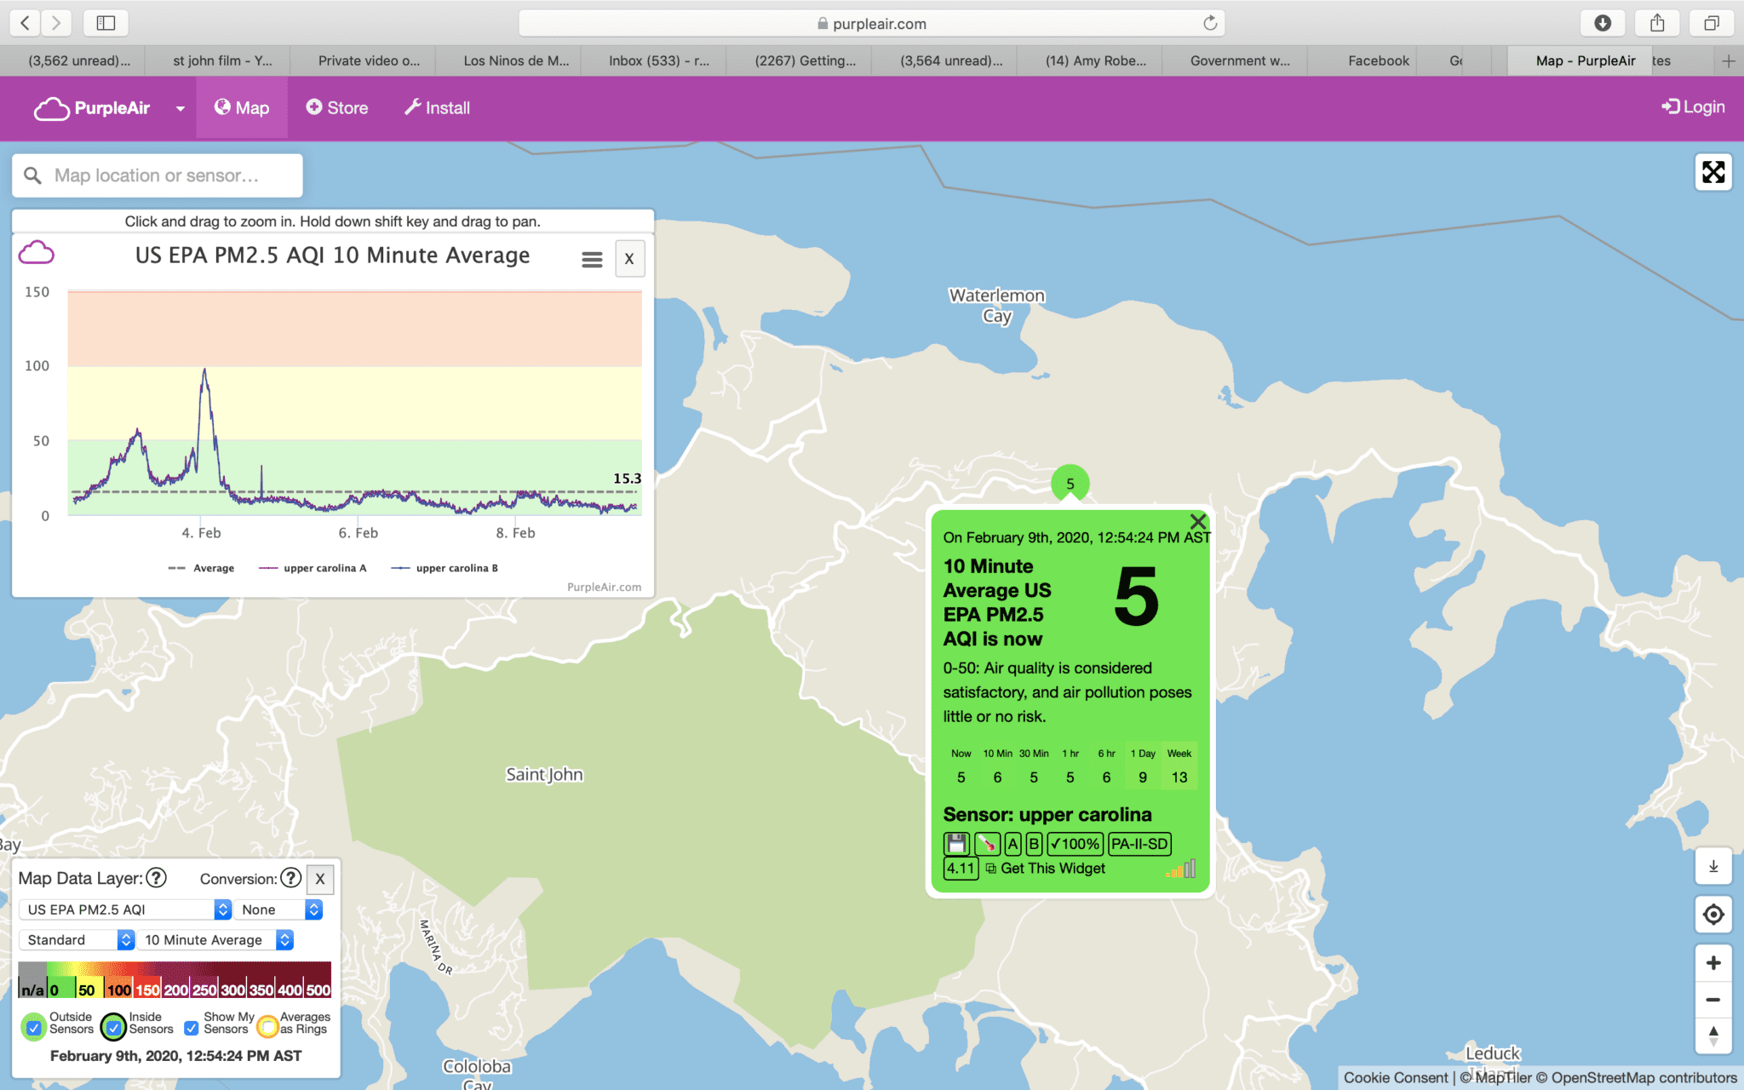Image resolution: width=1744 pixels, height=1090 pixels.
Task: Click the PurpleAir home logo
Action: [x=92, y=108]
